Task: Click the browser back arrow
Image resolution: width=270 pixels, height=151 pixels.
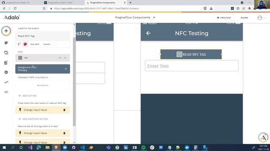Action: (4, 8)
